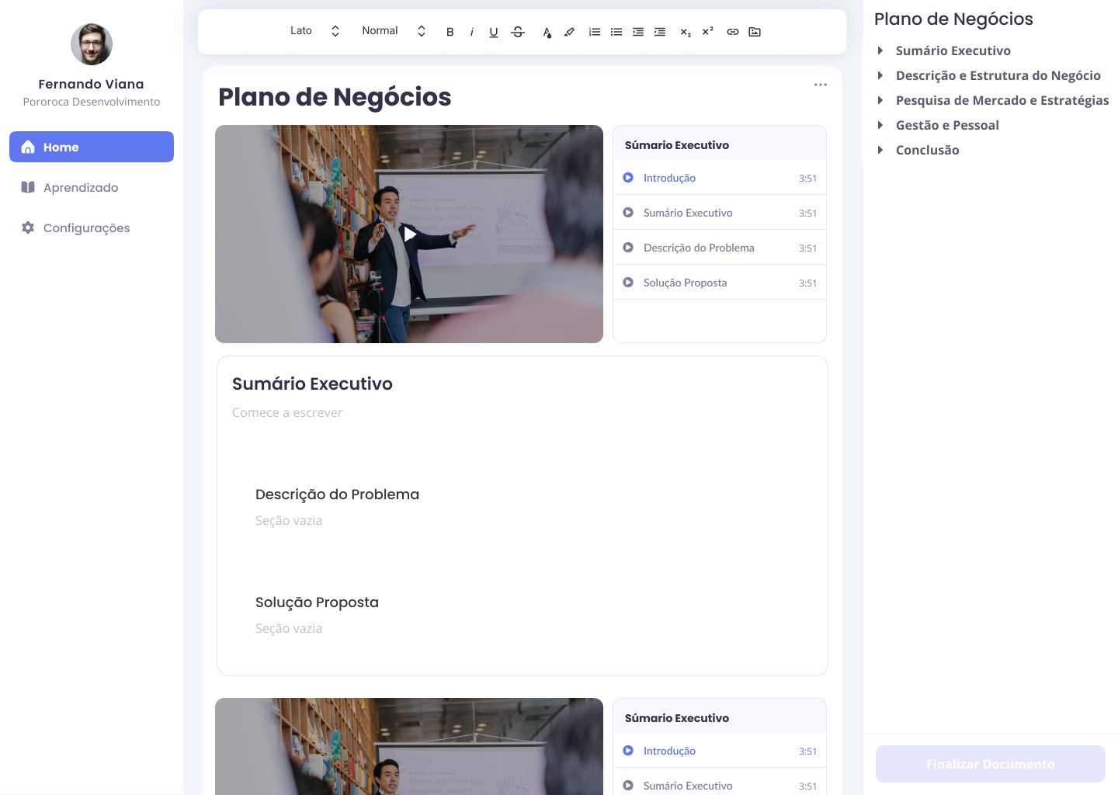Play the first presentation video
The image size is (1118, 795).
tap(409, 234)
